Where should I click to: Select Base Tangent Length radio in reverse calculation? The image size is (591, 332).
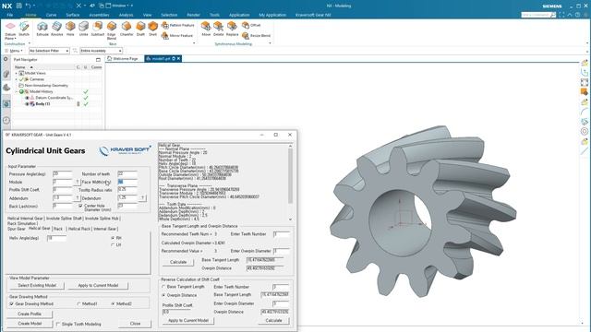[163, 287]
